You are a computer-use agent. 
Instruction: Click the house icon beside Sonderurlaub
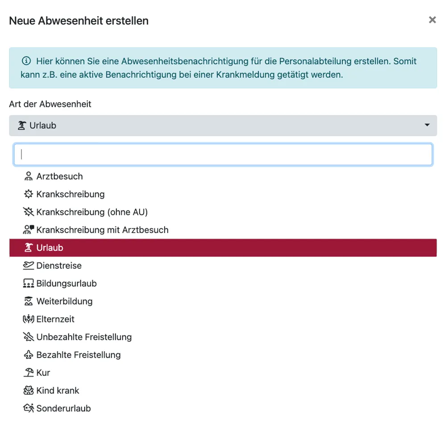tap(29, 408)
